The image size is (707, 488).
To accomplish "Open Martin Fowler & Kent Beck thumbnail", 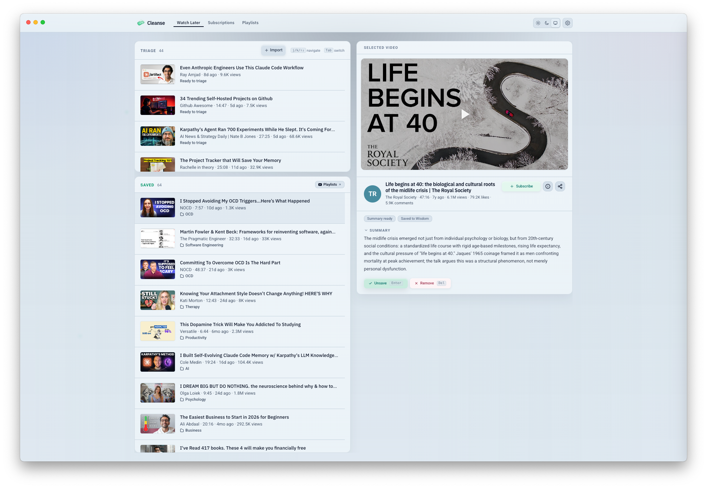I will click(157, 238).
